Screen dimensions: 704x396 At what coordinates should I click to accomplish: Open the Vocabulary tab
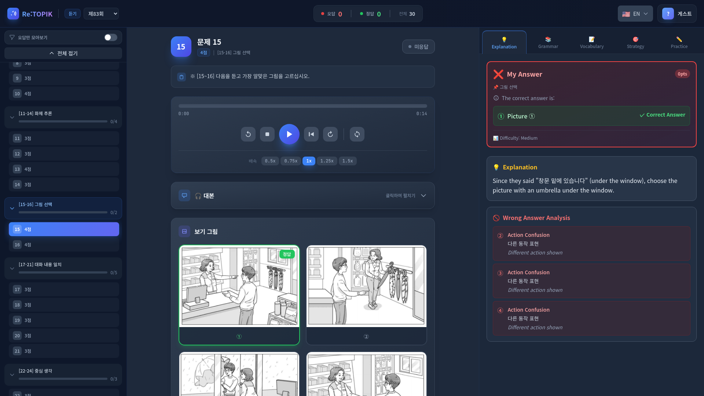(x=591, y=43)
